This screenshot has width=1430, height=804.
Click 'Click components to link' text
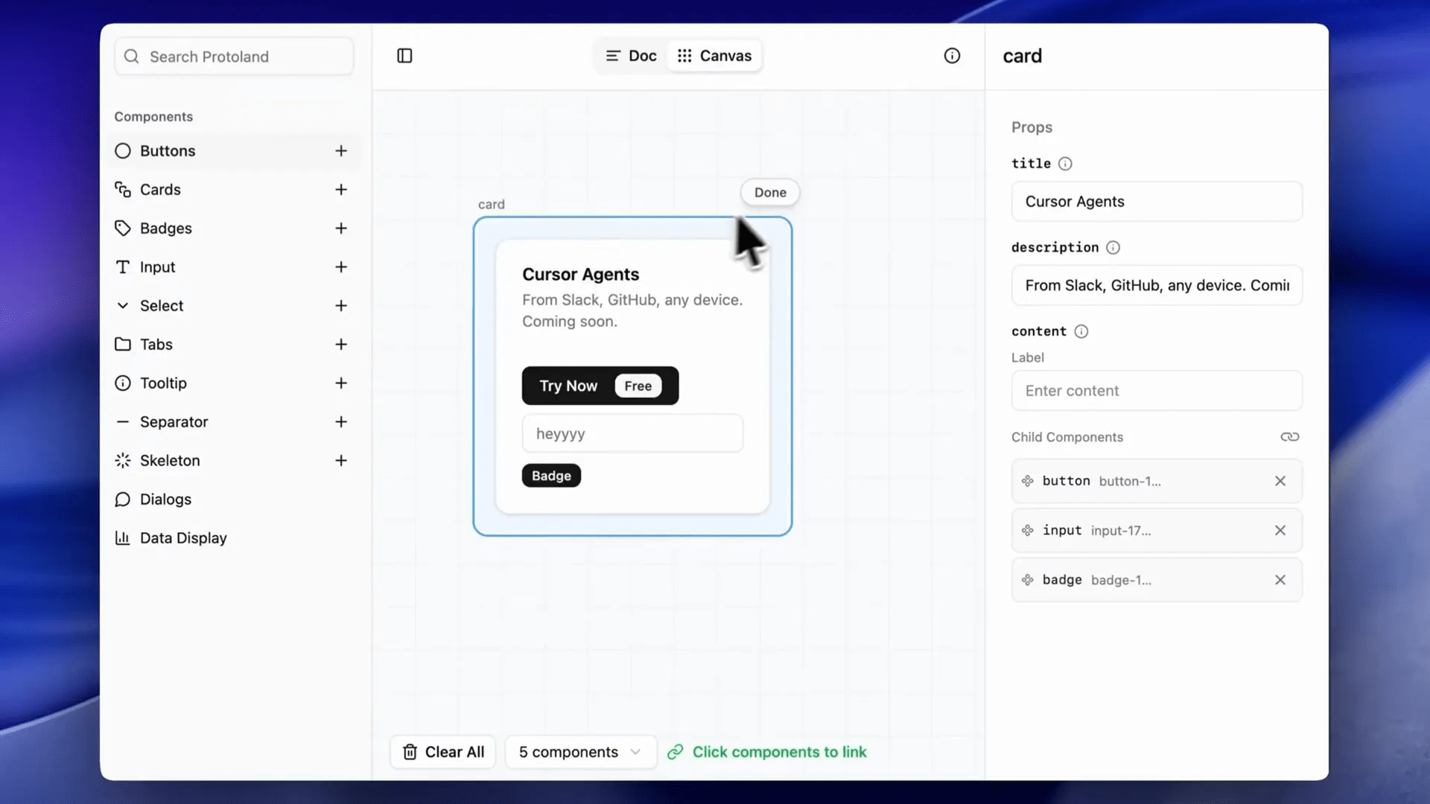pos(779,752)
